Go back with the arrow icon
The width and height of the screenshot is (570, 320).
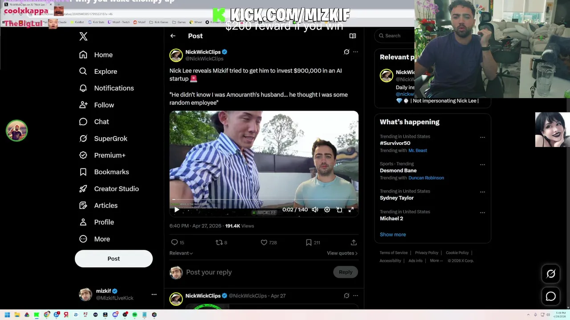(x=173, y=36)
